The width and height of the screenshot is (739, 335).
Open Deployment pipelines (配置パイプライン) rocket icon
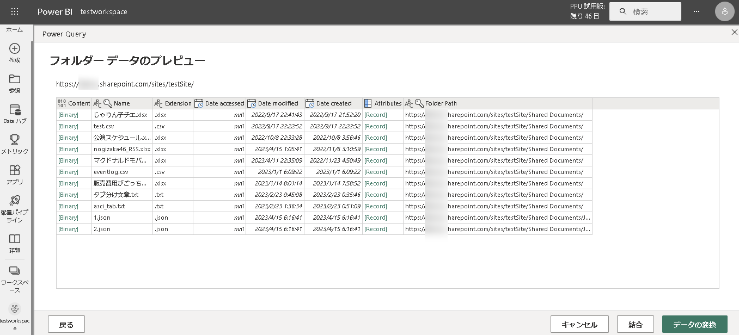15,201
